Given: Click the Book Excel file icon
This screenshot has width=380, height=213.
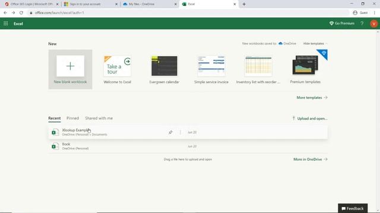Looking at the screenshot, I should (x=55, y=146).
